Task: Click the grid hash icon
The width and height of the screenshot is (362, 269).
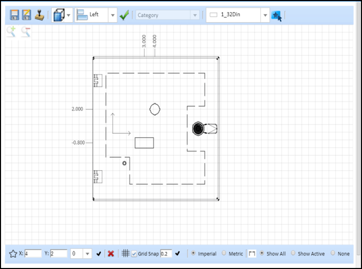Action: (125, 253)
